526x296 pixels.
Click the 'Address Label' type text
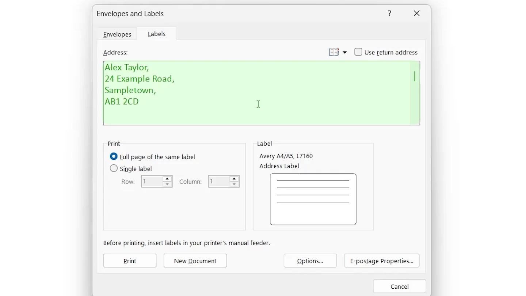[279, 166]
